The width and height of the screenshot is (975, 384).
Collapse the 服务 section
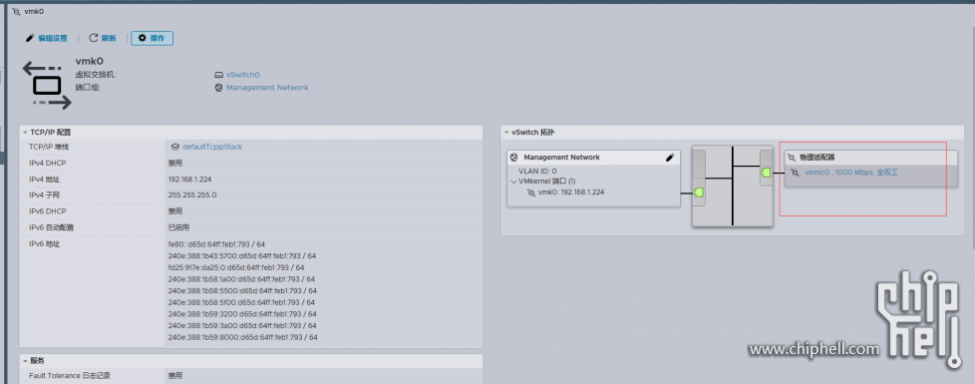25,361
